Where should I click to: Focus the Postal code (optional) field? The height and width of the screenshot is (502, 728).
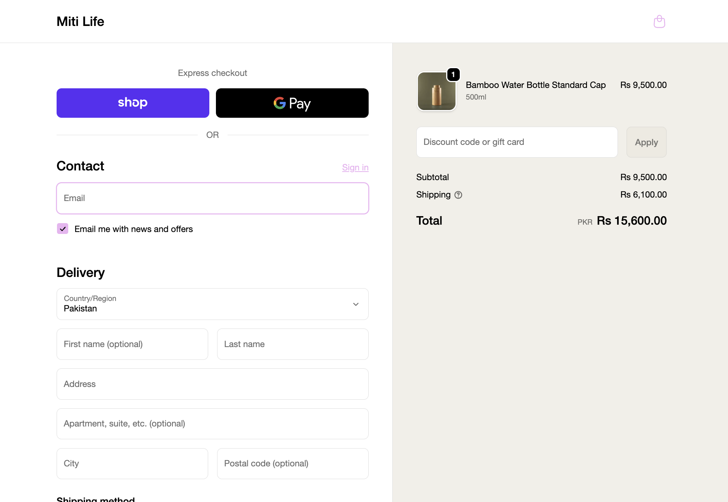click(x=292, y=464)
